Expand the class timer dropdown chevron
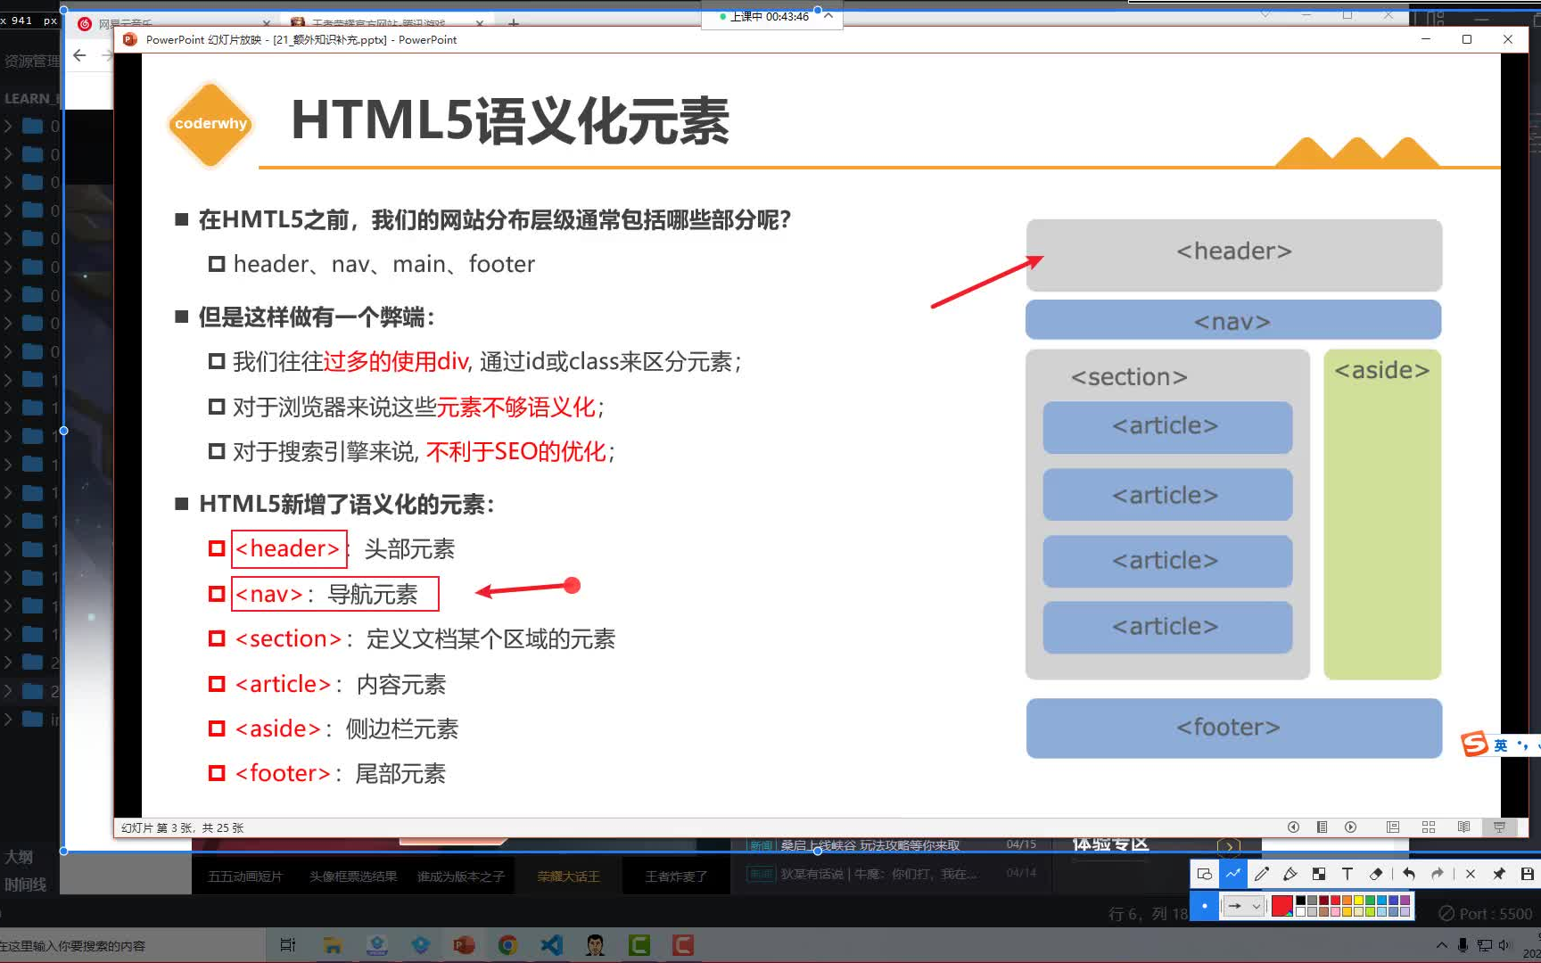Image resolution: width=1541 pixels, height=963 pixels. (x=828, y=15)
